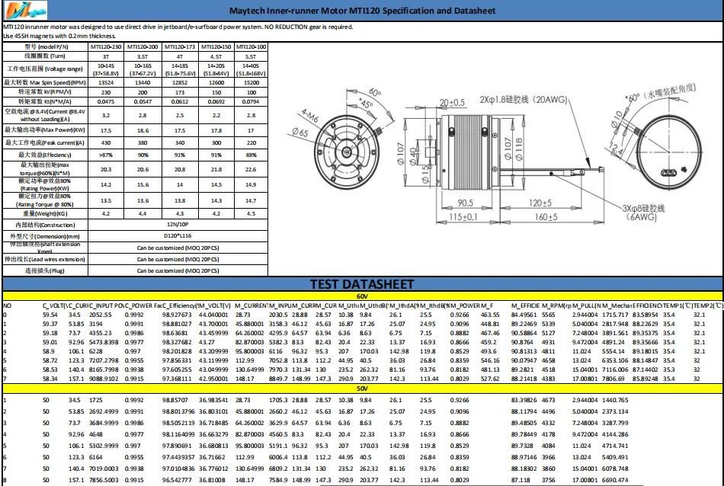Click the '98.927673' efficiency cell
The height and width of the screenshot is (486, 724).
point(176,315)
